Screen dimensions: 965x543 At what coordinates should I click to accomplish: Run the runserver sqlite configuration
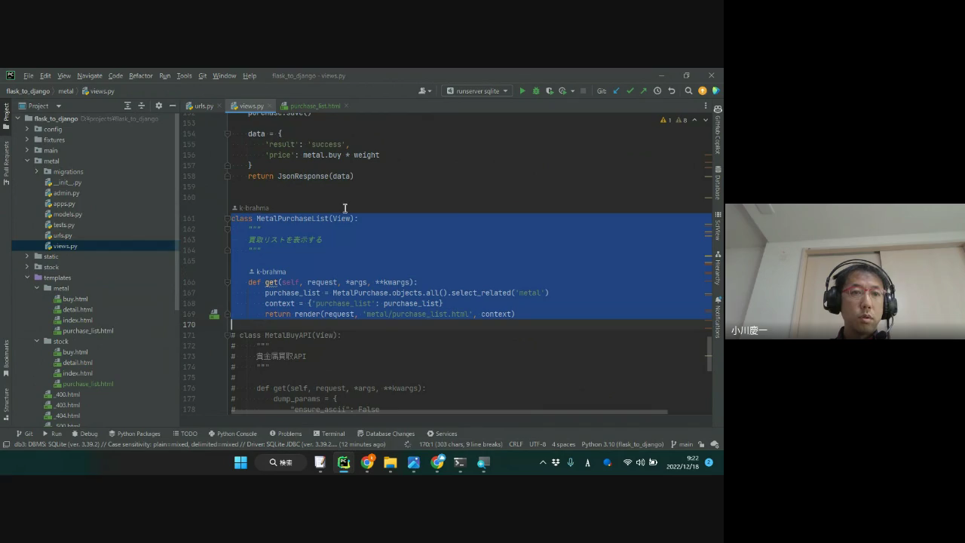pyautogui.click(x=522, y=91)
